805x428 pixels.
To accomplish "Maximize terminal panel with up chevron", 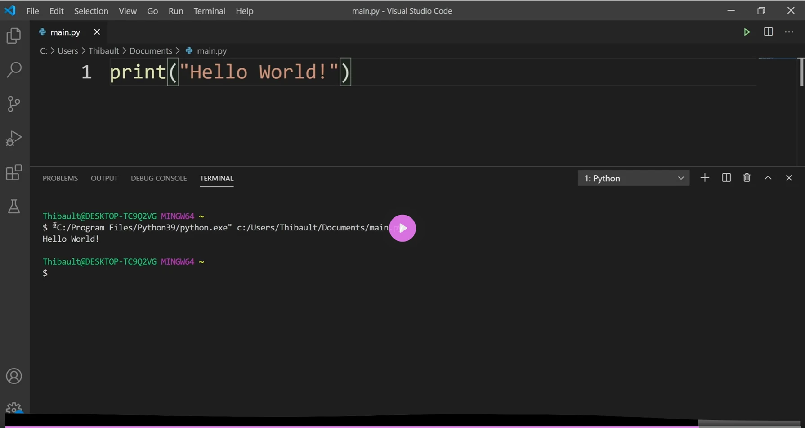I will pyautogui.click(x=768, y=178).
